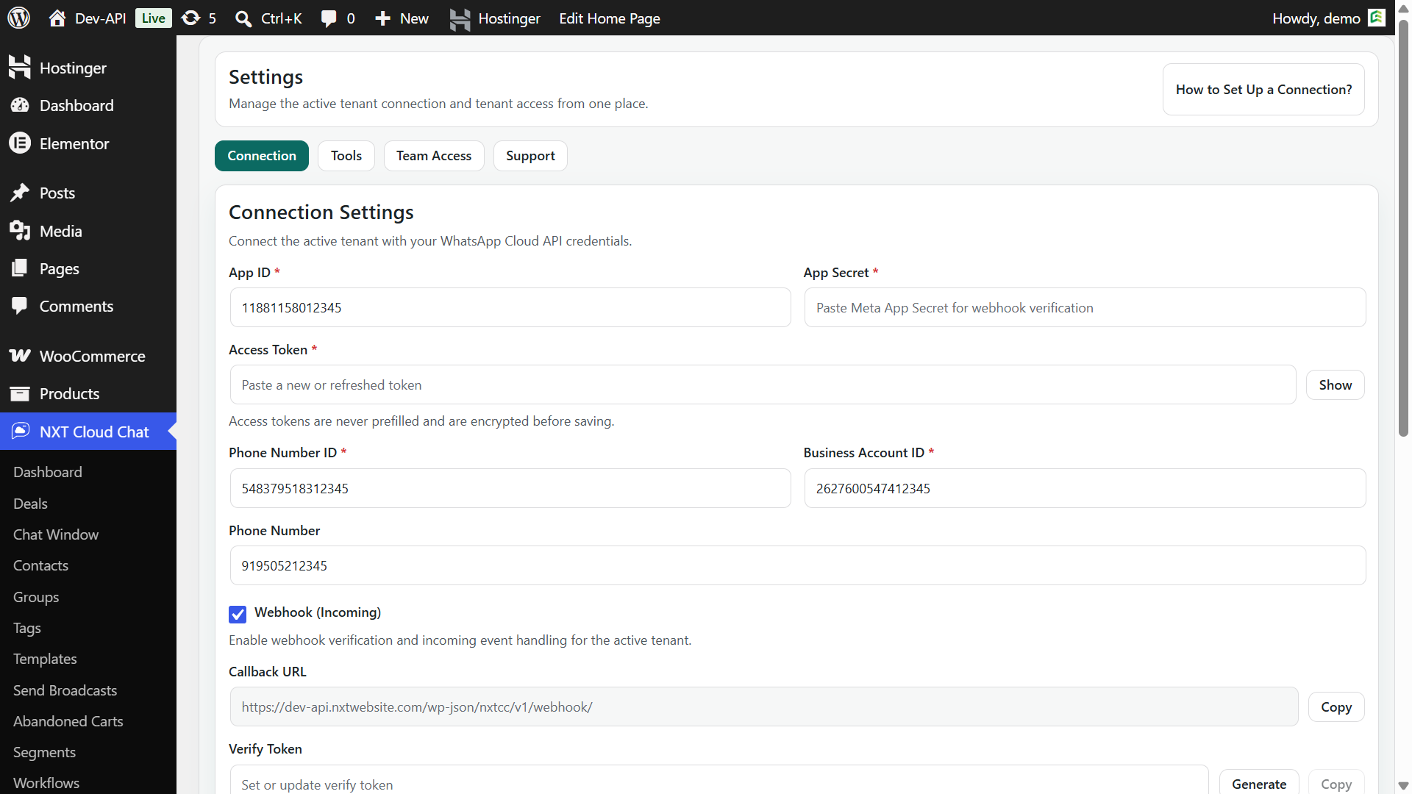Focus the Phone Number field
The width and height of the screenshot is (1412, 794).
798,565
